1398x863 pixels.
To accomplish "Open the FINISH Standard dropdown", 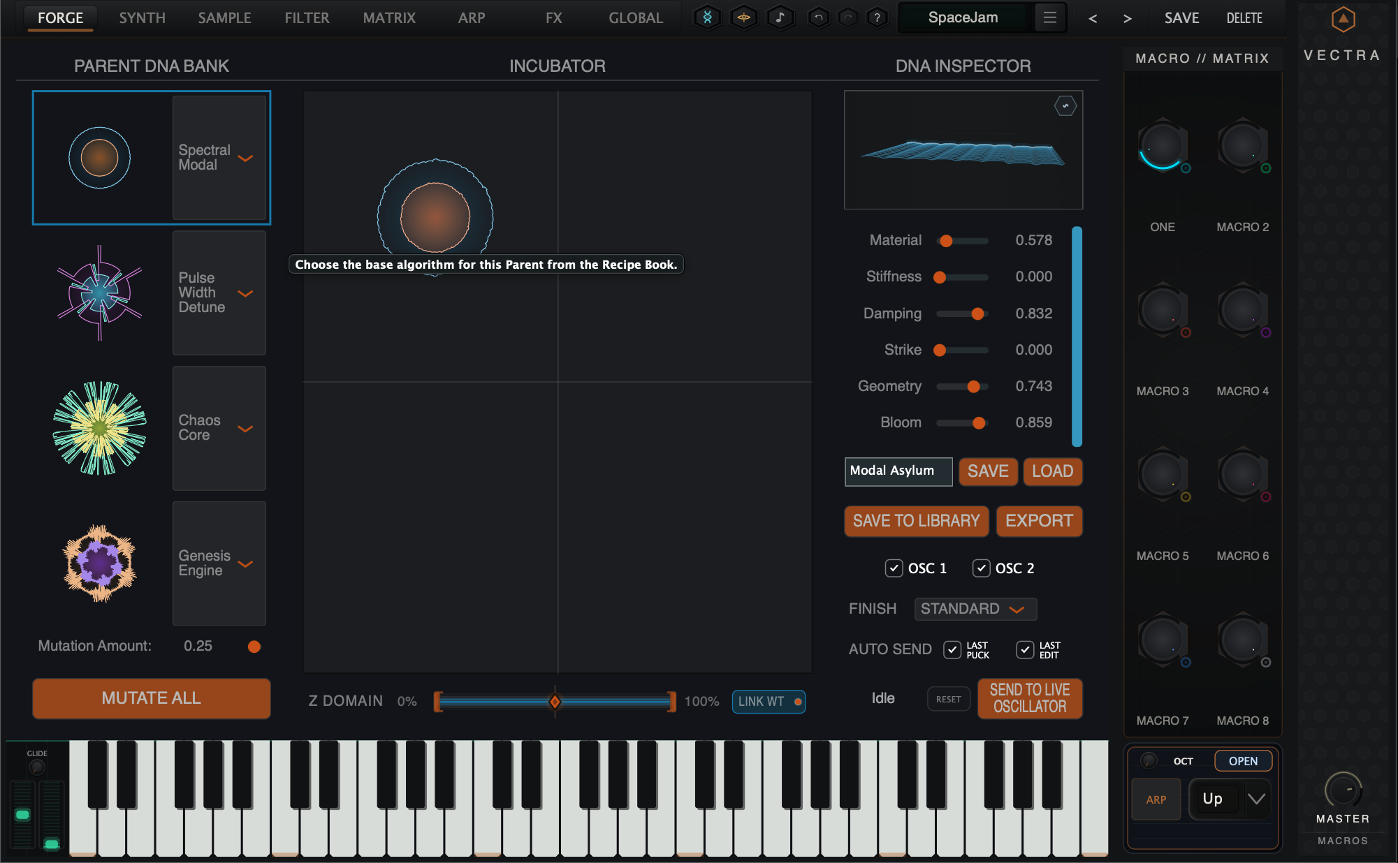I will 975,609.
